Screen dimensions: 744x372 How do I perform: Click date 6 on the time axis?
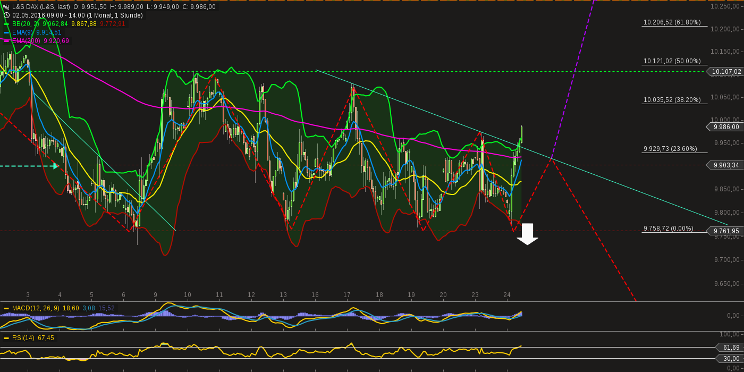(x=123, y=295)
